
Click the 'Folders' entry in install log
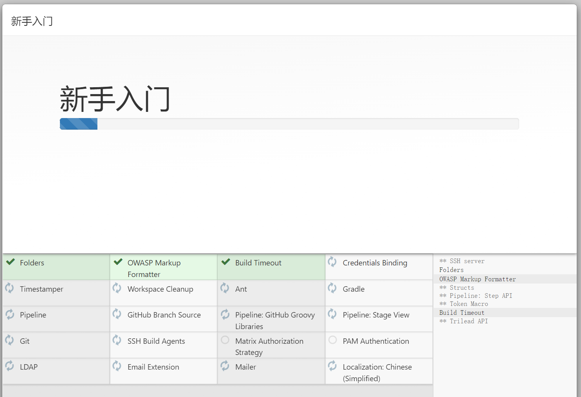coord(452,270)
